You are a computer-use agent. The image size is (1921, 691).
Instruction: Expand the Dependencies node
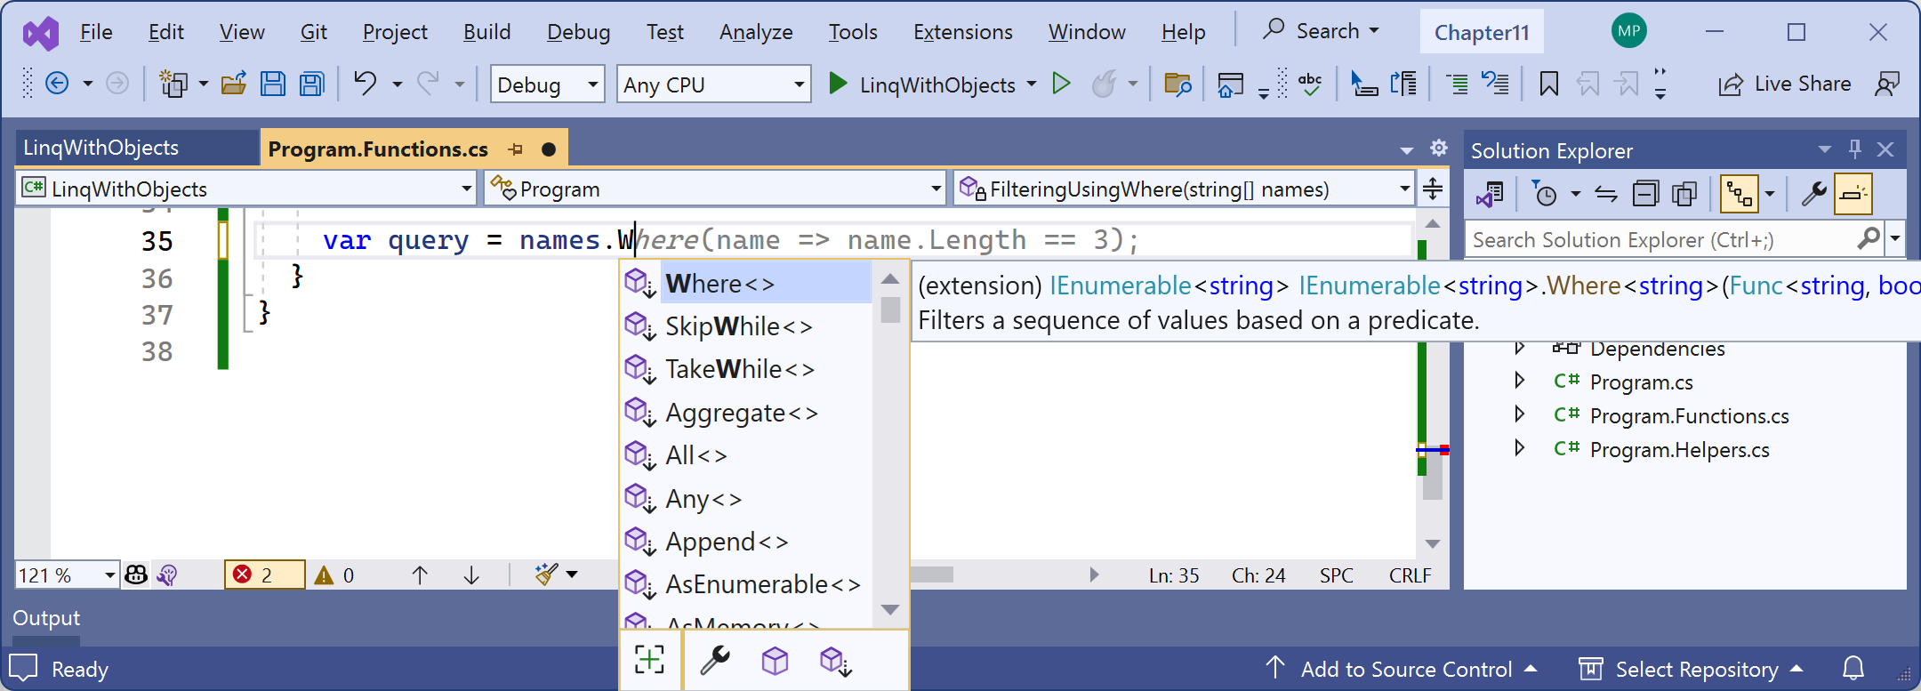pyautogui.click(x=1520, y=347)
